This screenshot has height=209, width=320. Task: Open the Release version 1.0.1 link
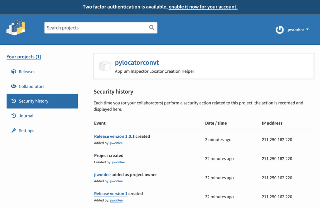coord(114,136)
